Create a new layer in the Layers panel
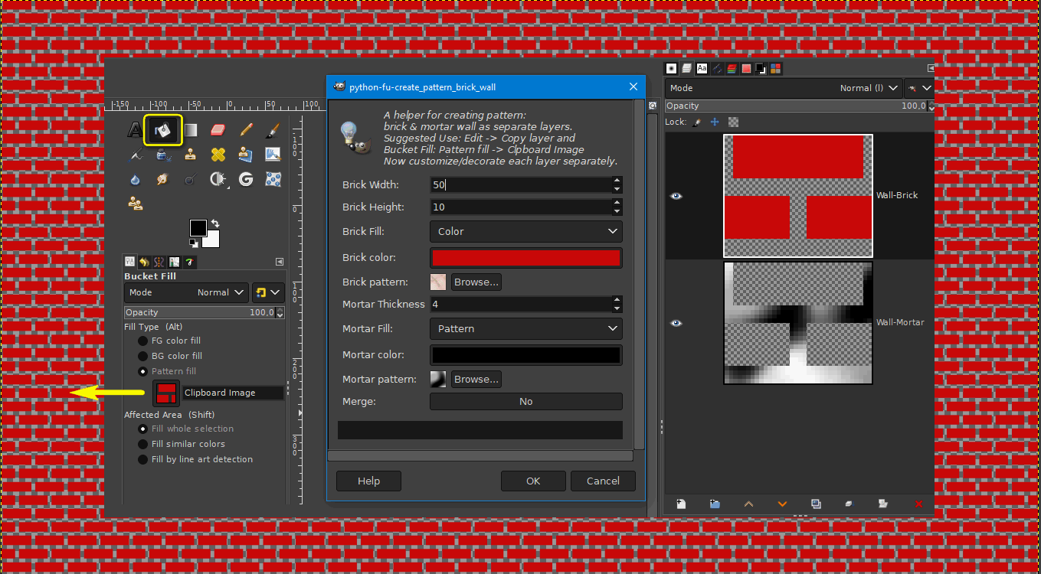 pos(681,504)
